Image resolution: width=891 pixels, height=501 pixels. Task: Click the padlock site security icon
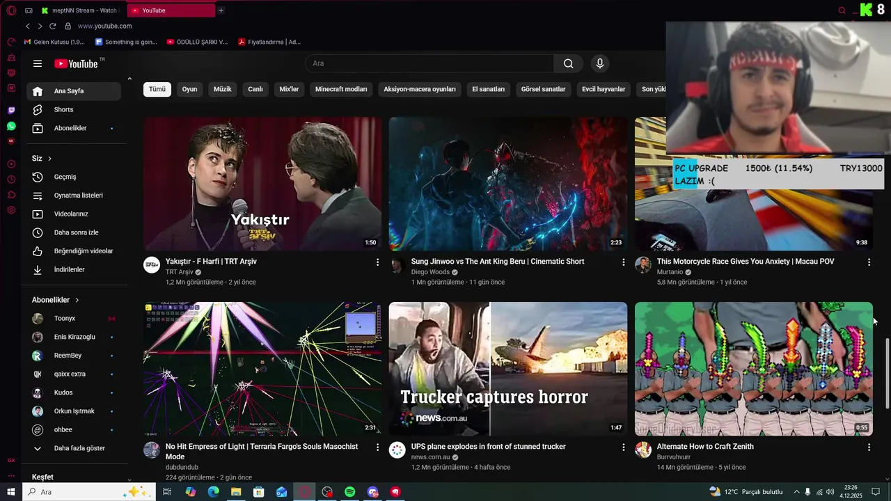point(68,26)
